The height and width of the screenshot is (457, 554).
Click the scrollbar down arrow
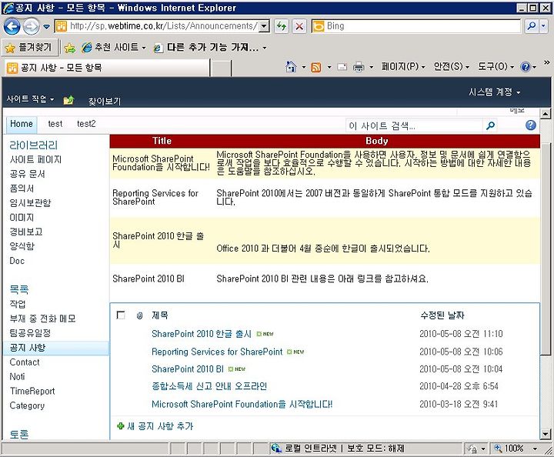(x=546, y=434)
